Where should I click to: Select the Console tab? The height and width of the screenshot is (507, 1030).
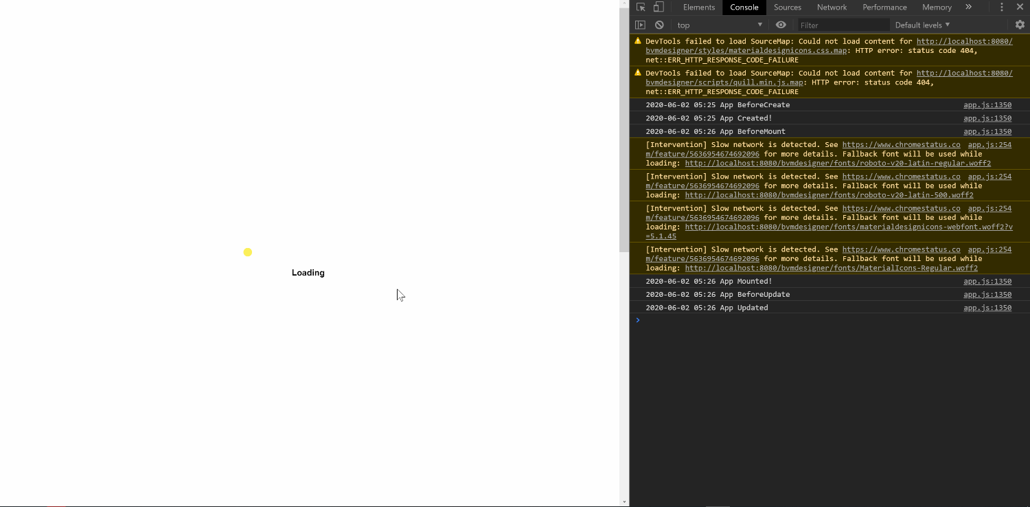(744, 7)
